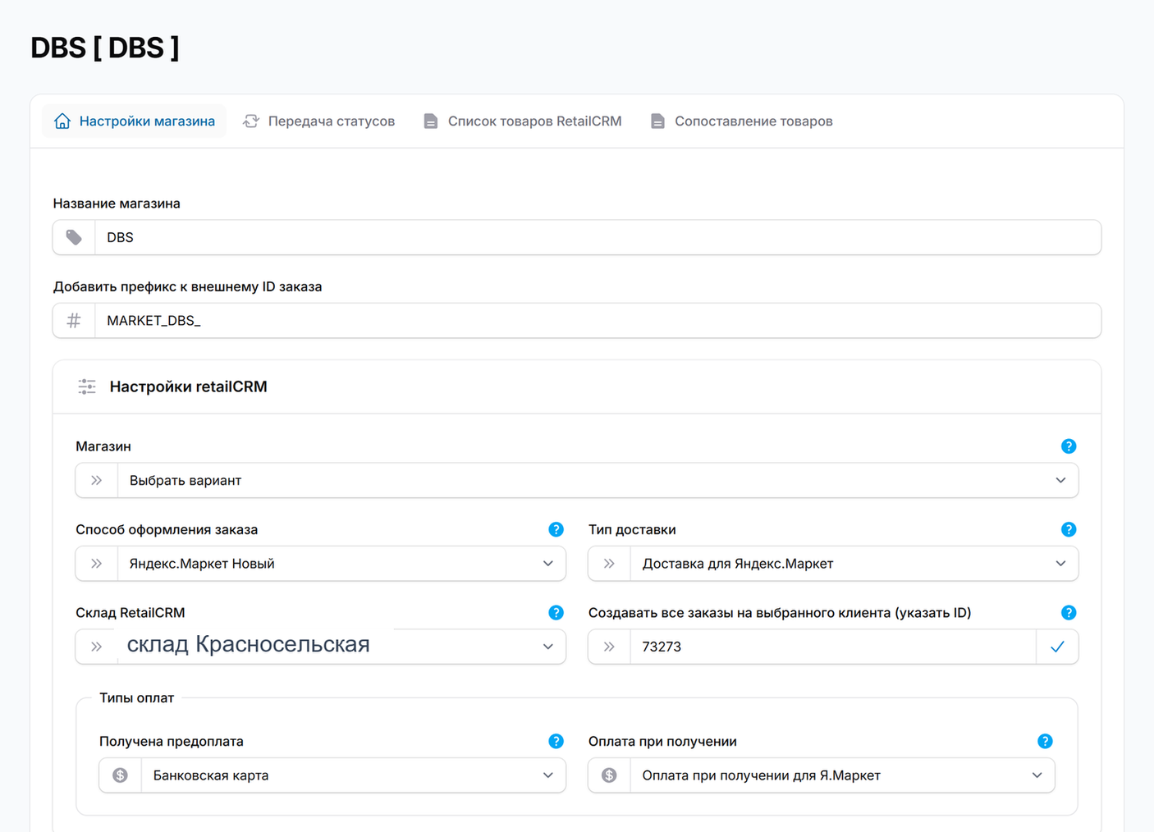
Task: Click the dollar icon in Оплата при получении field
Action: tap(609, 775)
